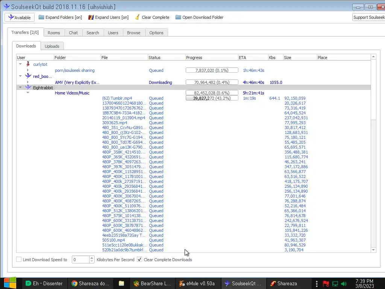Open the Rooms tab
Image resolution: width=385 pixels, height=289 pixels.
pyautogui.click(x=54, y=33)
